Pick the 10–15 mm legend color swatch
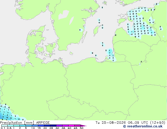The width and height of the screenshot is (167, 129). pos(35,126)
